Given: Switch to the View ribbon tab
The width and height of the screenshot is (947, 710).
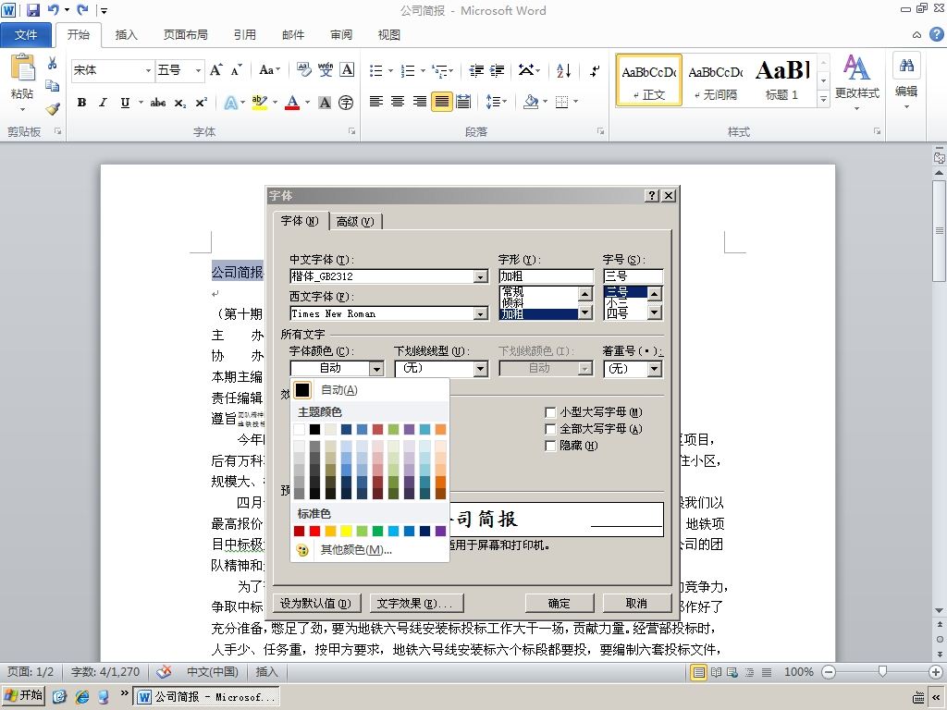Looking at the screenshot, I should 389,35.
